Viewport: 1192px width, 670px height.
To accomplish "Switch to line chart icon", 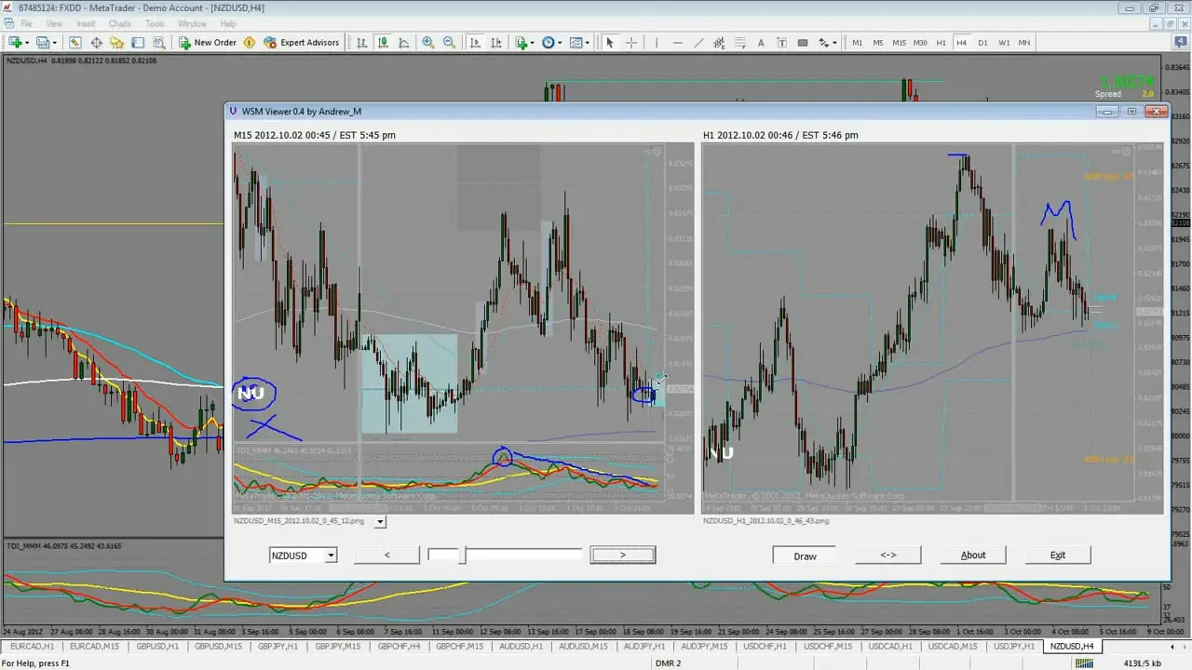I will click(404, 43).
